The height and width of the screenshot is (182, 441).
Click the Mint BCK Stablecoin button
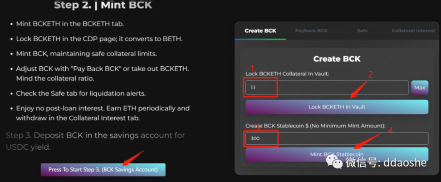click(x=337, y=154)
